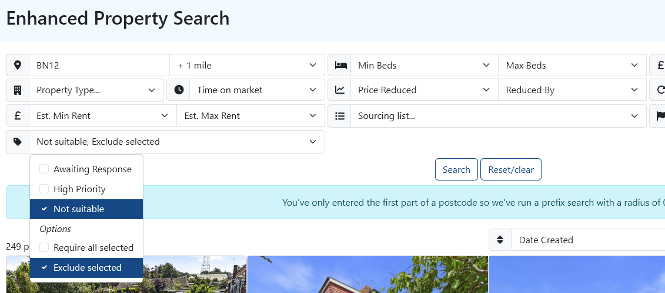
Task: Open the Est. Min Rent dropdown
Action: (x=103, y=115)
